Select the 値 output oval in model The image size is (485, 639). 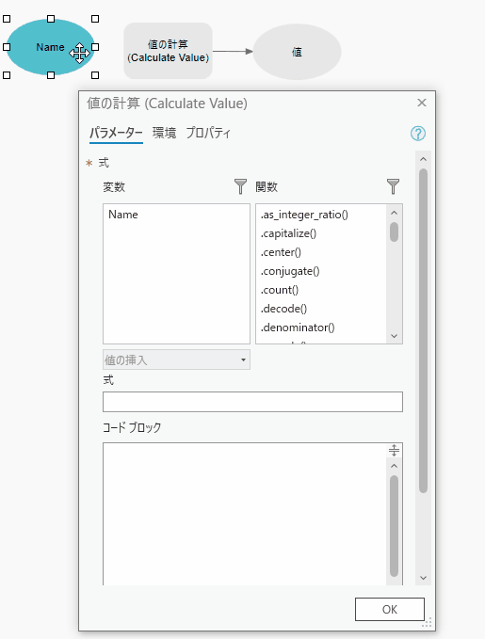coord(297,52)
